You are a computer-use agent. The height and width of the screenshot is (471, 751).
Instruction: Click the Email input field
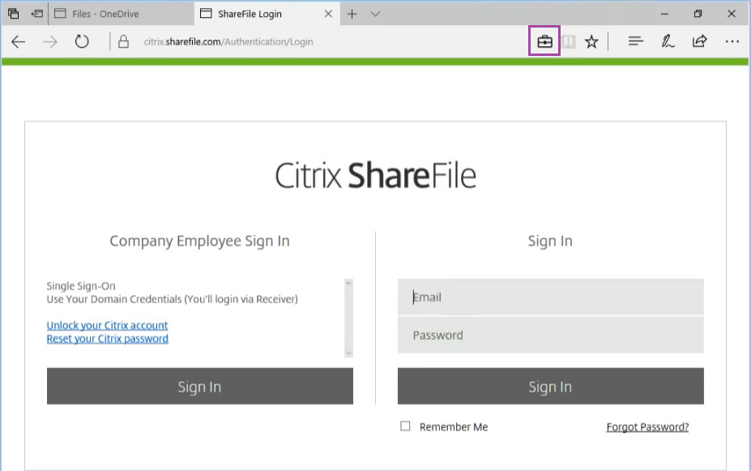[550, 298]
